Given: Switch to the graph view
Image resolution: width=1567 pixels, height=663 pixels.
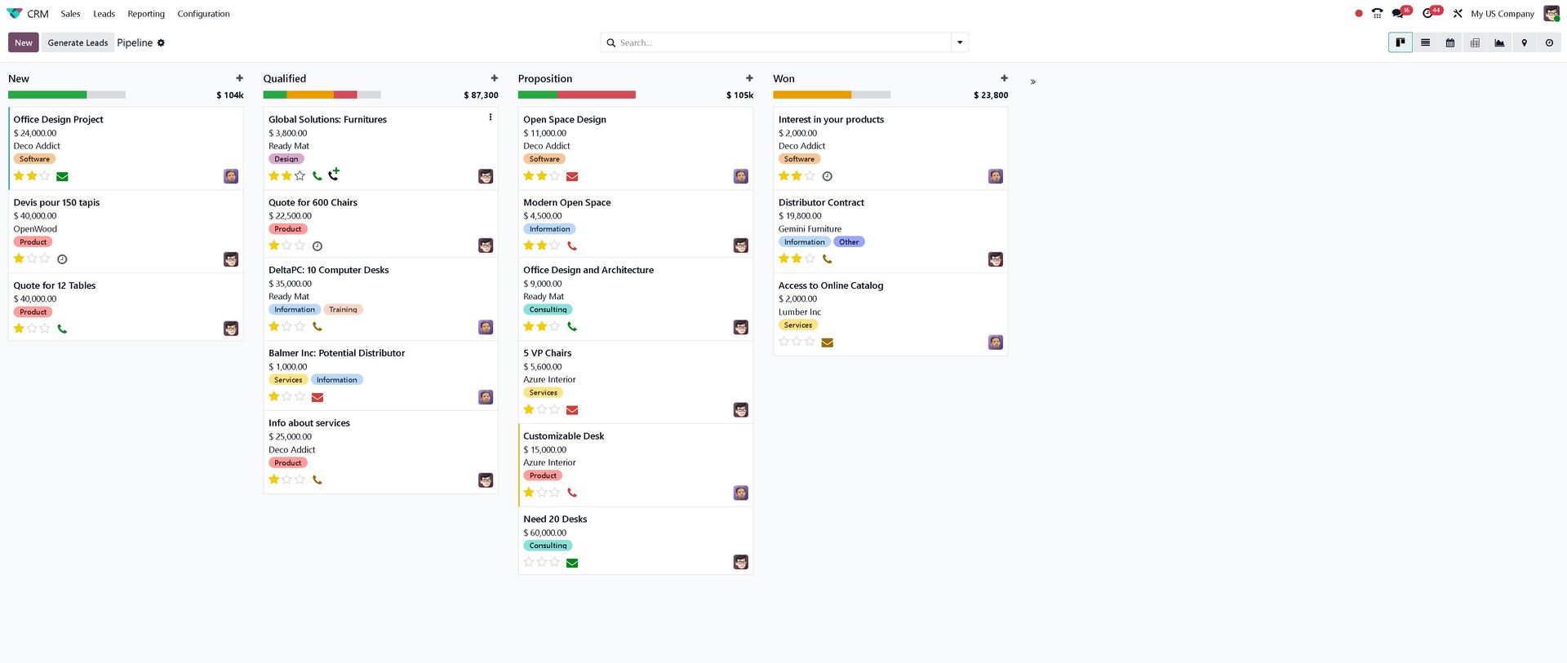Looking at the screenshot, I should pyautogui.click(x=1499, y=42).
